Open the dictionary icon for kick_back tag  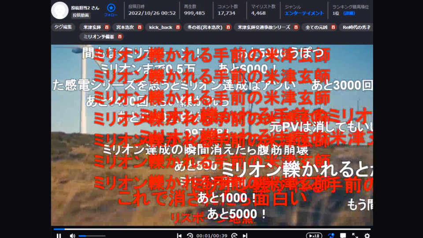(178, 27)
